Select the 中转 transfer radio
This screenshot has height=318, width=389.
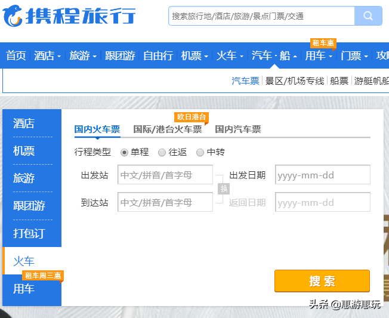click(200, 152)
